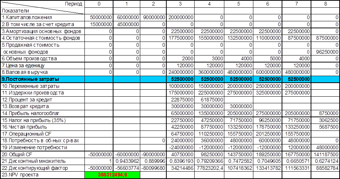The width and height of the screenshot is (340, 179).
Task: Select net profit 5687500
Action: click(x=328, y=127)
